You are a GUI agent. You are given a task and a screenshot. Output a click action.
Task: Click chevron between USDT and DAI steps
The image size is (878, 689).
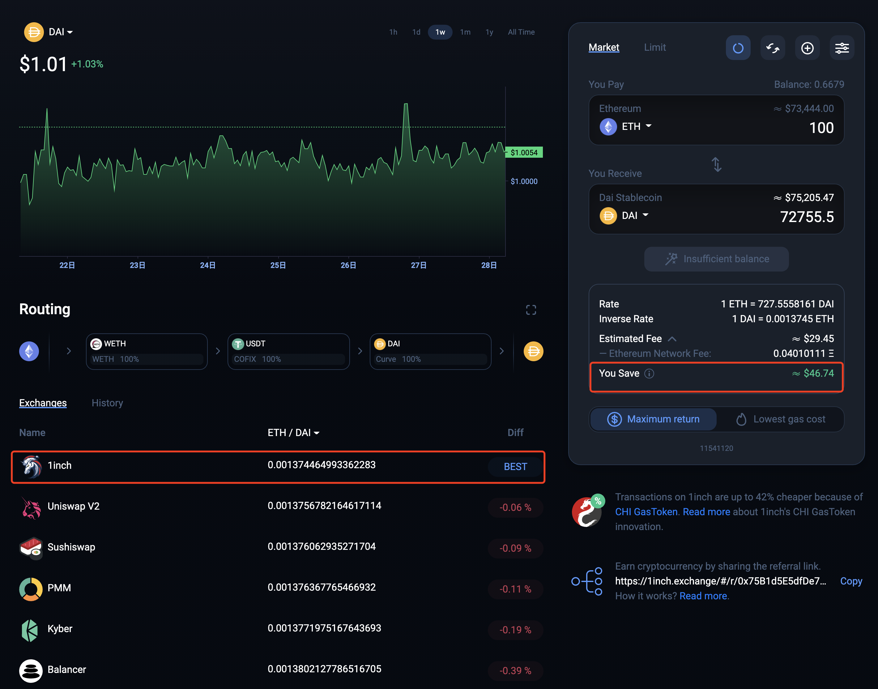click(x=360, y=351)
